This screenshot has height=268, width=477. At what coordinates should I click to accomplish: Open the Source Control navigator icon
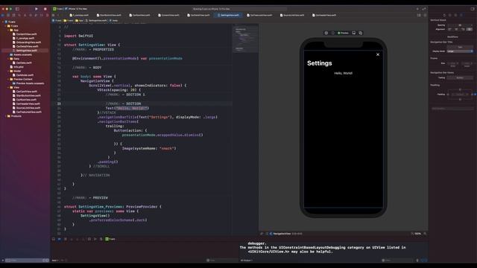8,15
